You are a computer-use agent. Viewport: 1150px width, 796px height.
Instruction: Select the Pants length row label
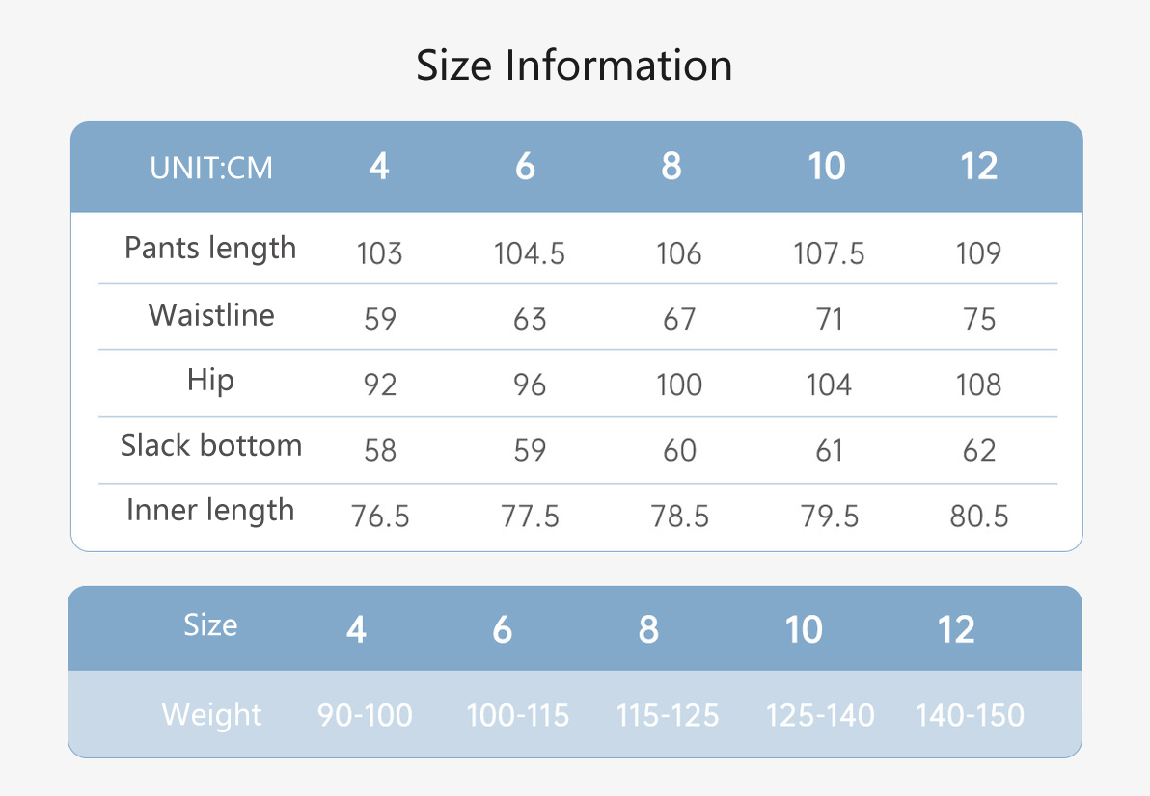(x=210, y=249)
